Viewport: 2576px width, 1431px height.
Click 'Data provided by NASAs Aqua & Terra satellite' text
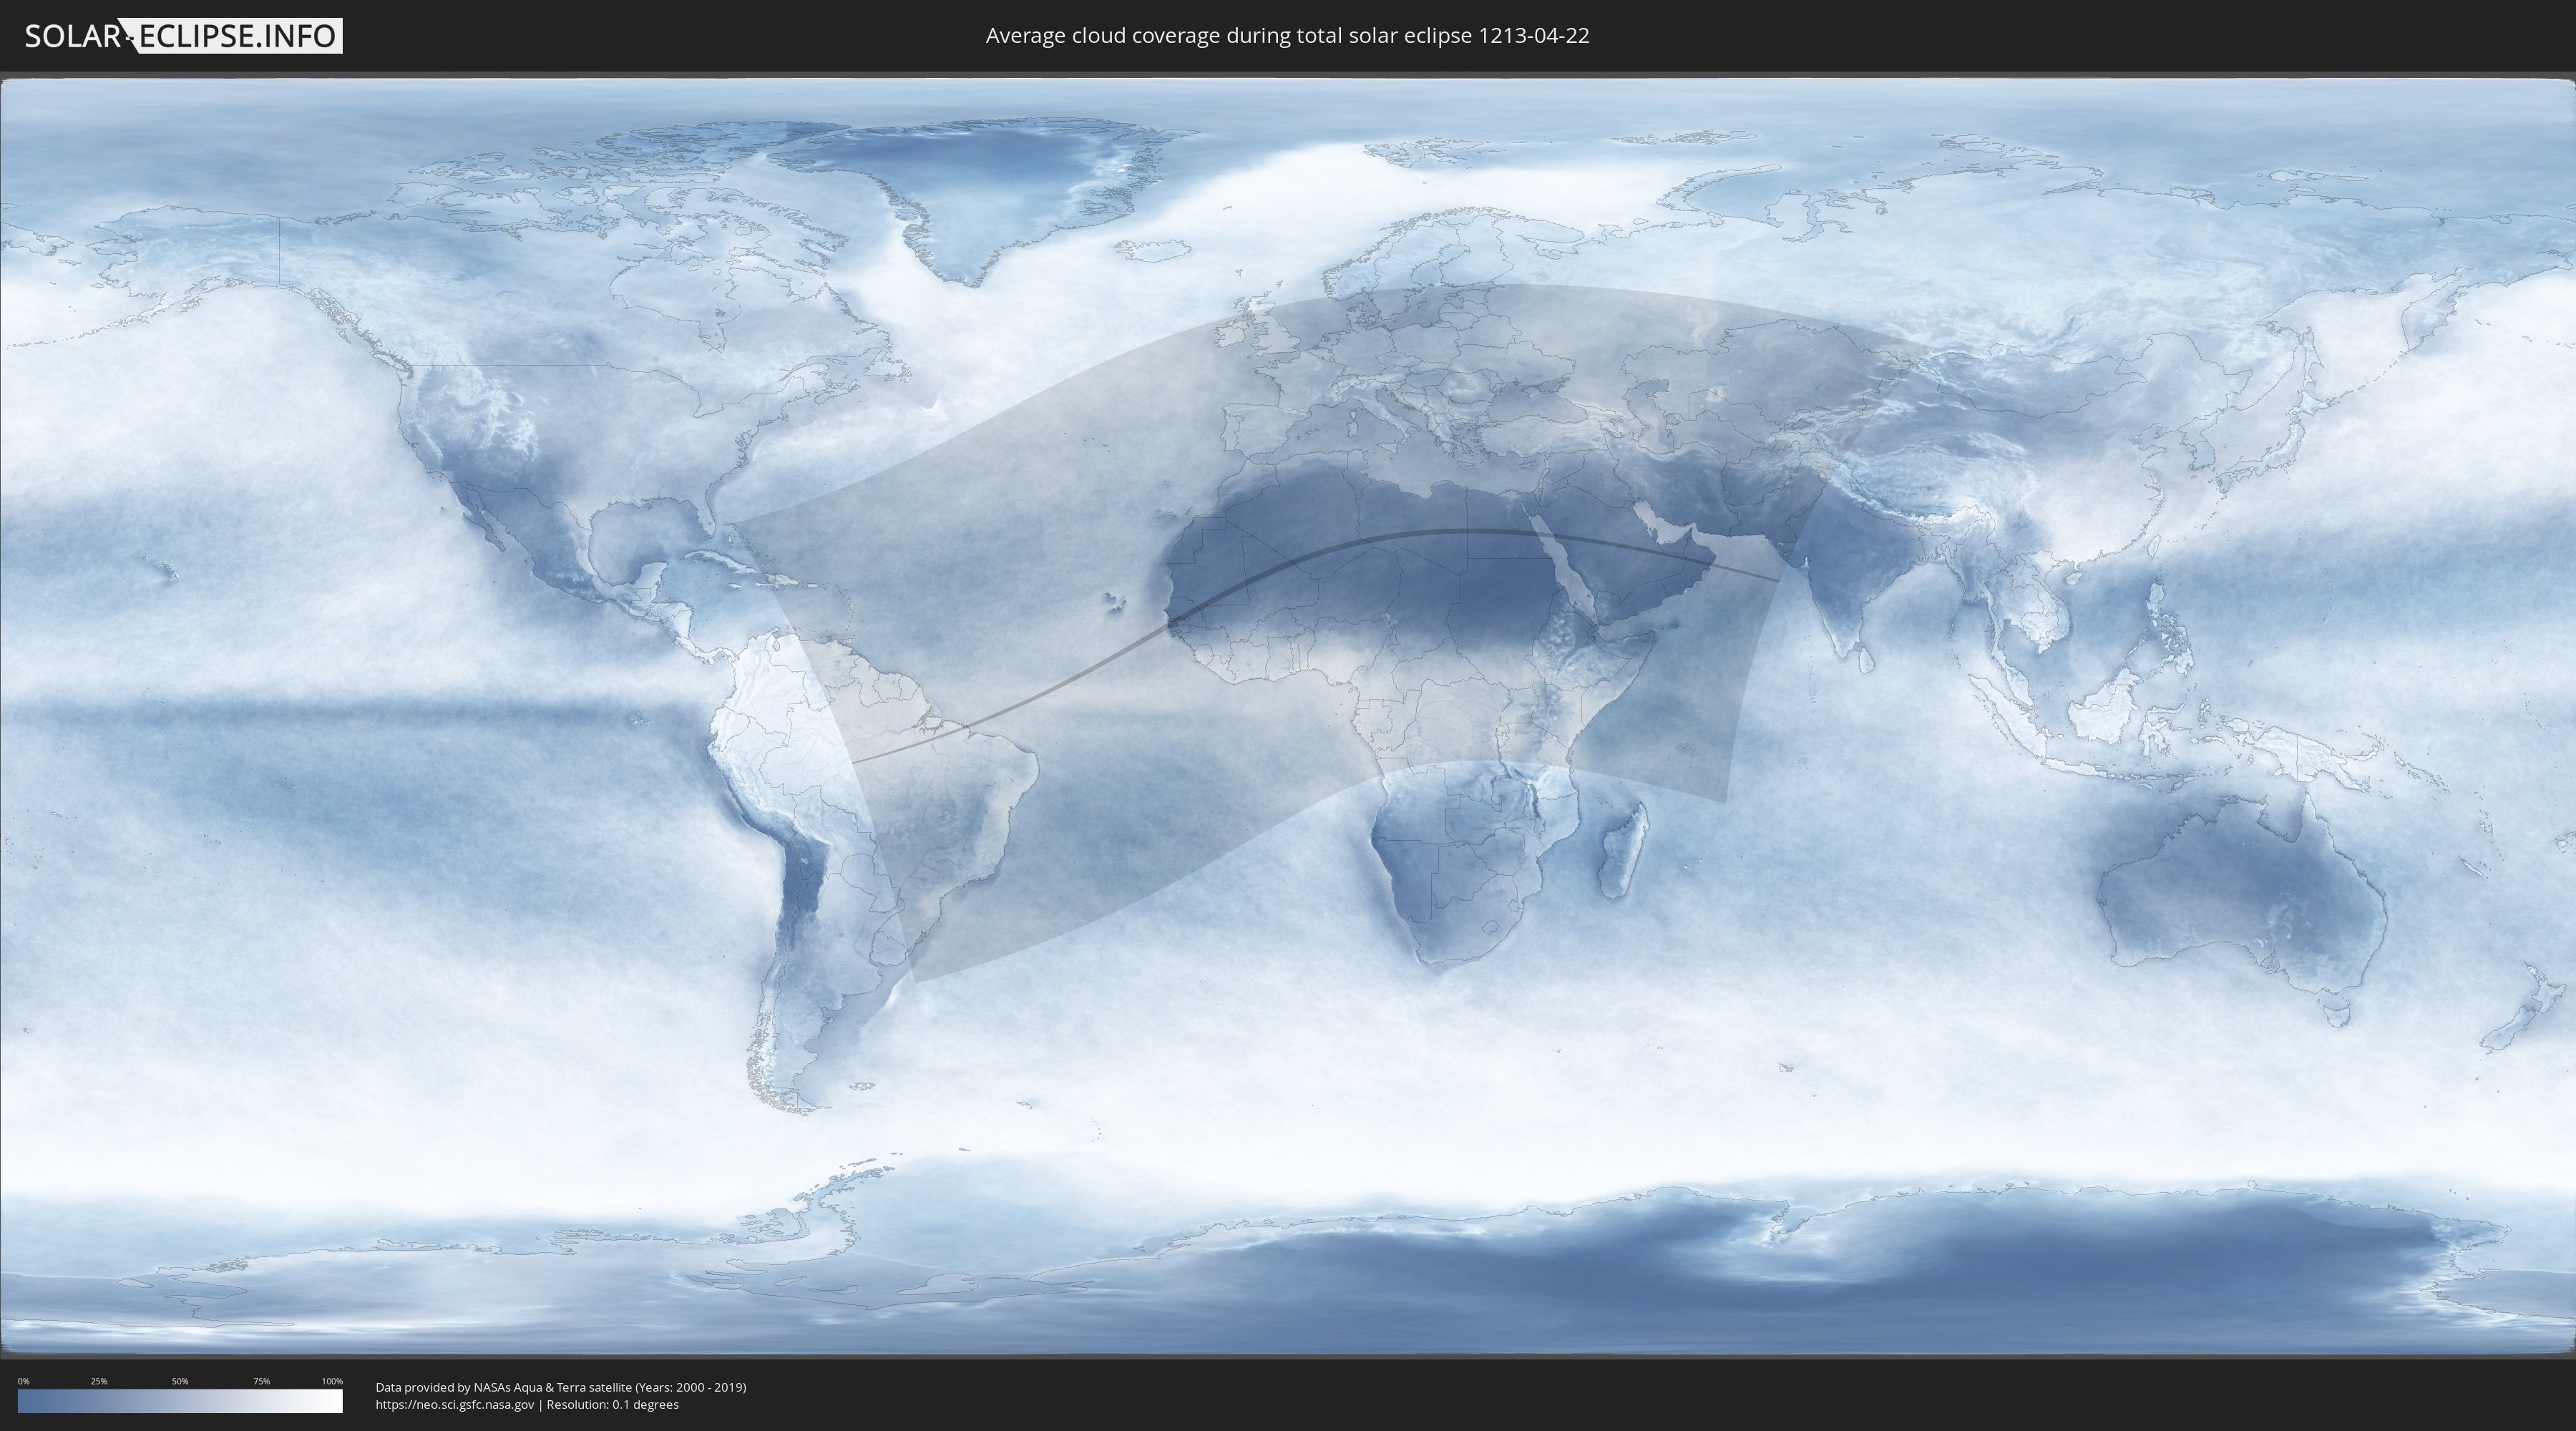(503, 1387)
